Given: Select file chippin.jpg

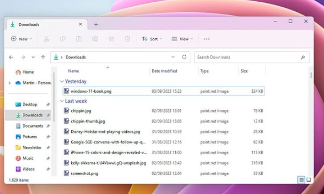Looking at the screenshot, I should tap(163, 111).
